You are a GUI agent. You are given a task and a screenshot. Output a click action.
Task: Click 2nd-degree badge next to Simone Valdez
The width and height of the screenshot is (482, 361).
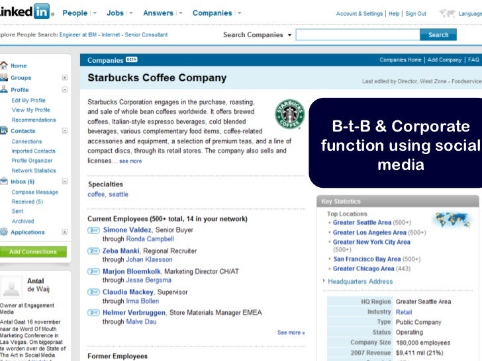pyautogui.click(x=93, y=230)
